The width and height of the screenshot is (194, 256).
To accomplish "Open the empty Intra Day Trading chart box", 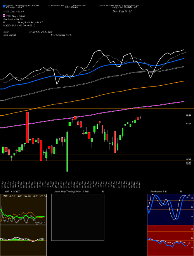I will (x=78, y=217).
